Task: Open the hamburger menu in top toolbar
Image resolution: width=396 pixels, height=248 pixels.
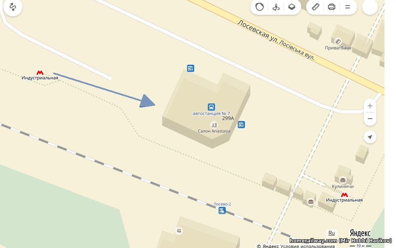Action: 348,7
